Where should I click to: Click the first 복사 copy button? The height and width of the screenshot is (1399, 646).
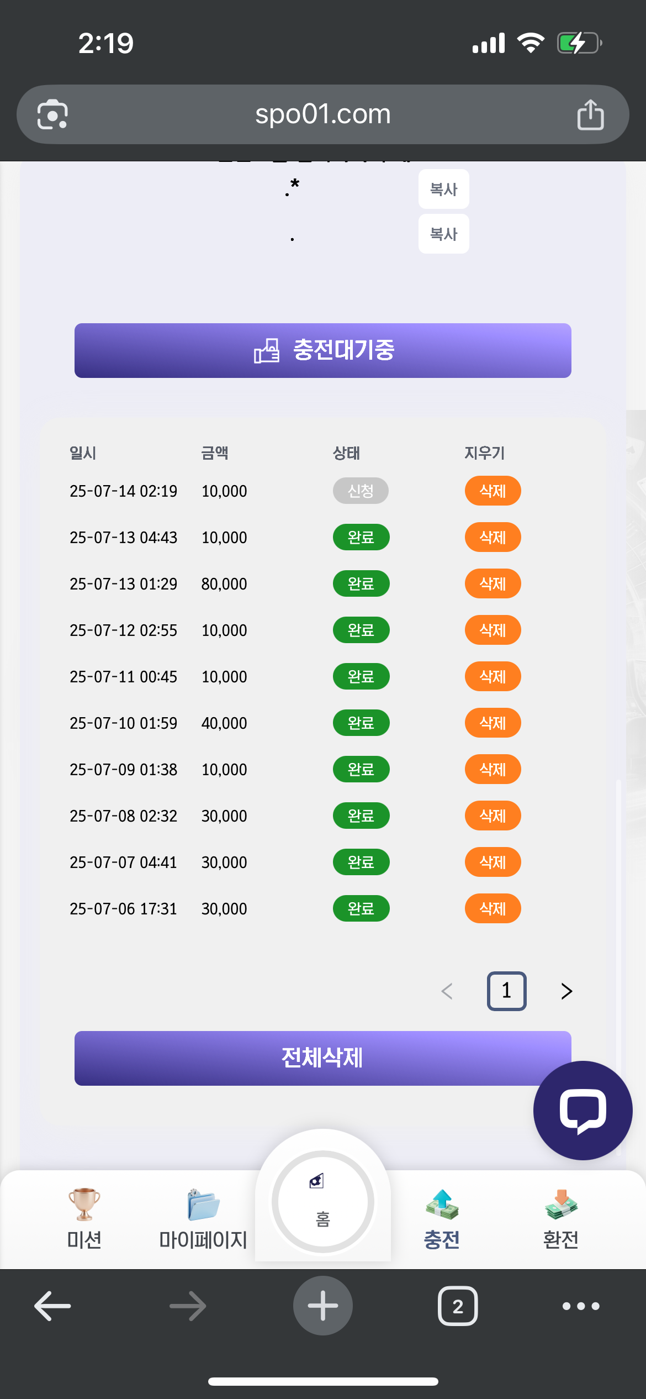point(443,189)
